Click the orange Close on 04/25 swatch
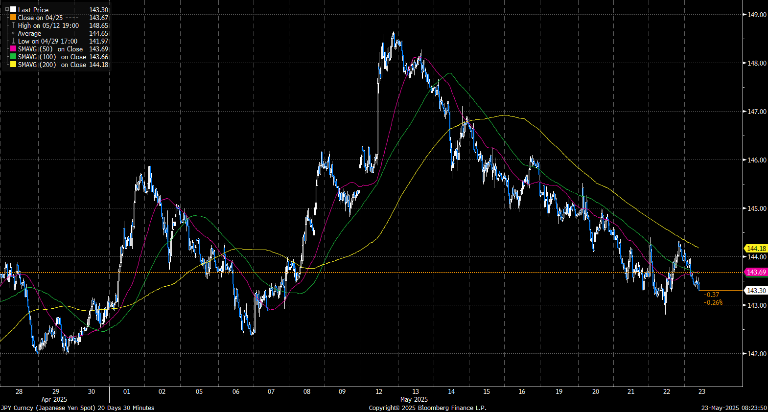Screen dimensions: 768x412 coord(13,17)
